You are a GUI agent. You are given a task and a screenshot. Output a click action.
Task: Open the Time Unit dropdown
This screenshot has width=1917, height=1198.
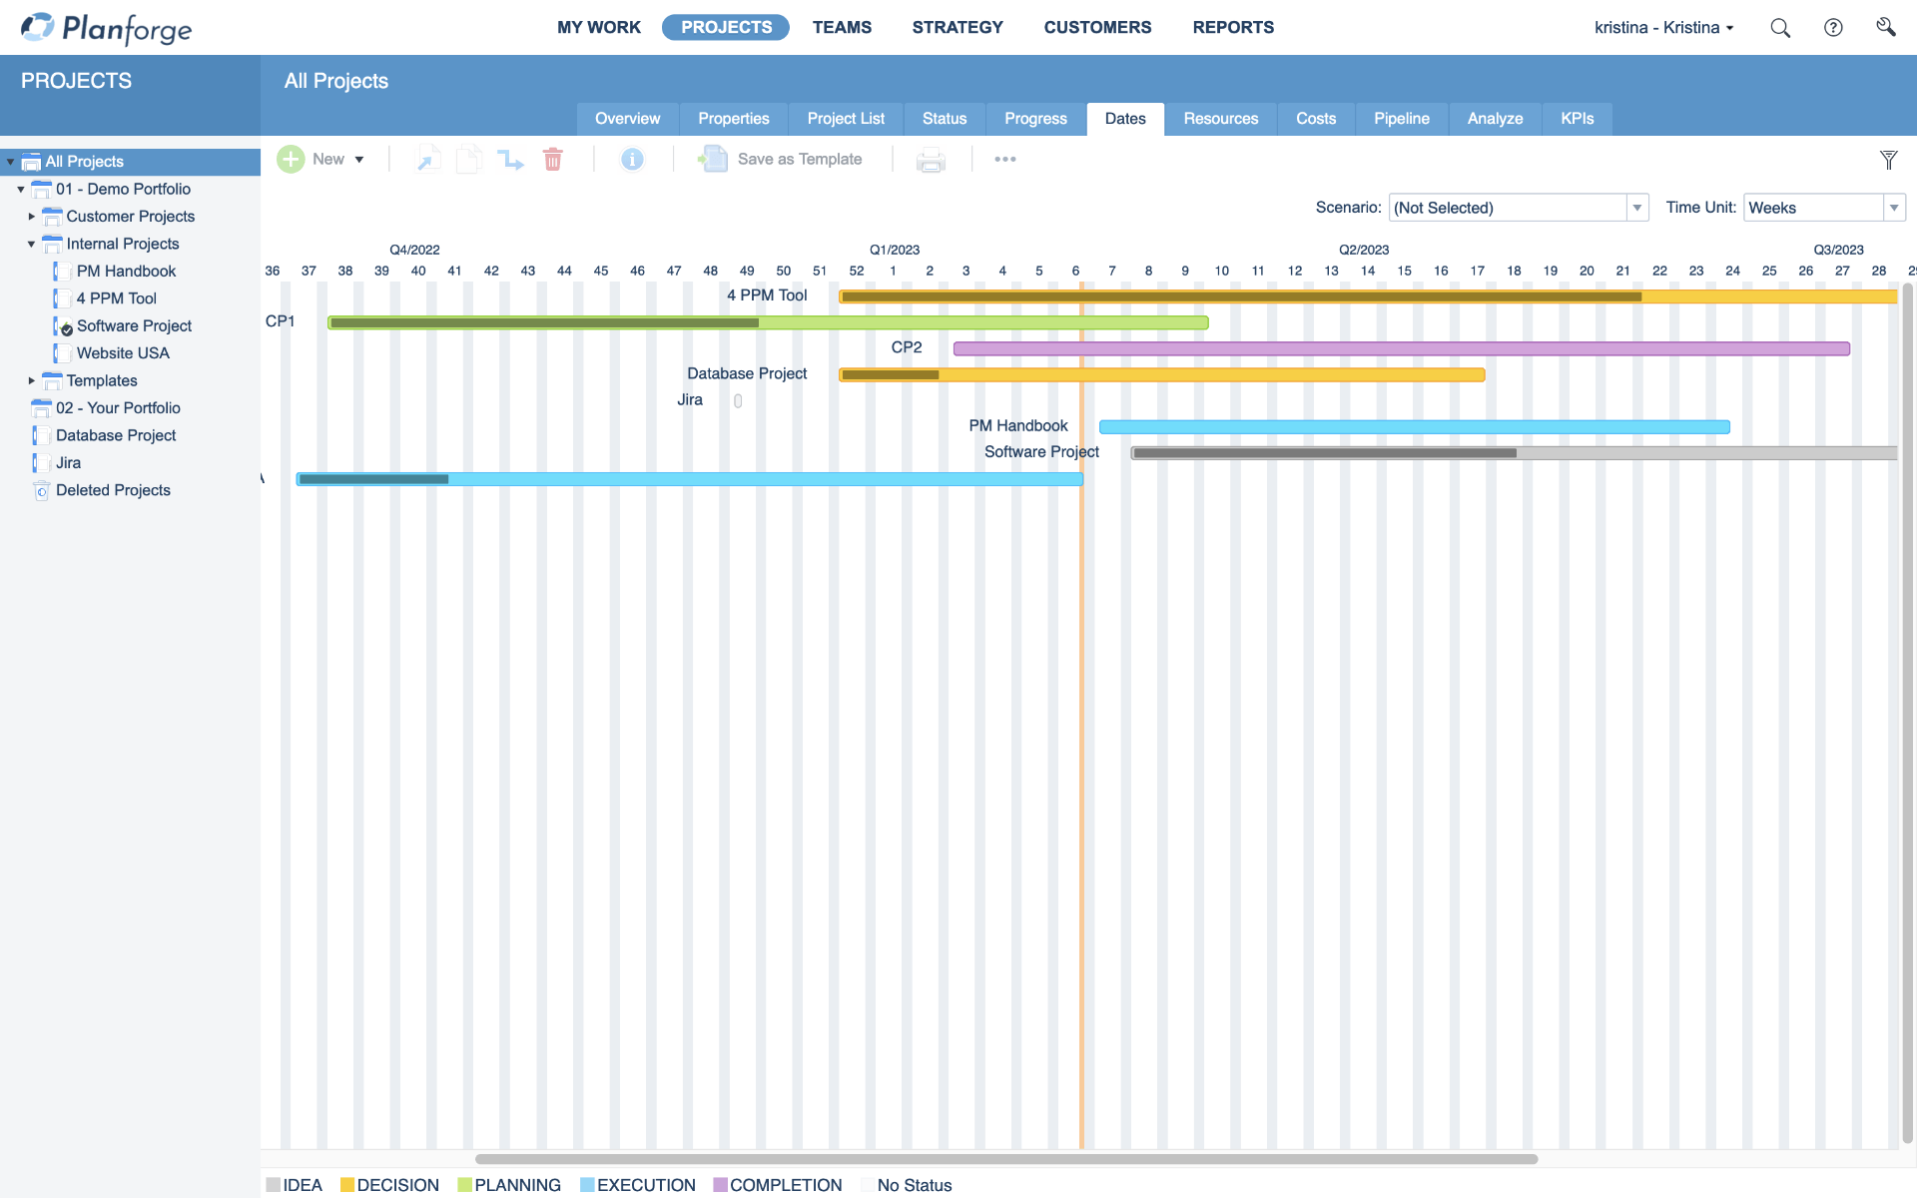tap(1893, 208)
